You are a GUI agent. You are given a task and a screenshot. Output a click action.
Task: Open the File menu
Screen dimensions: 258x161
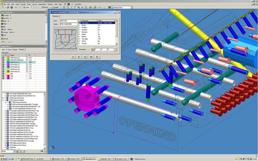pos(5,4)
